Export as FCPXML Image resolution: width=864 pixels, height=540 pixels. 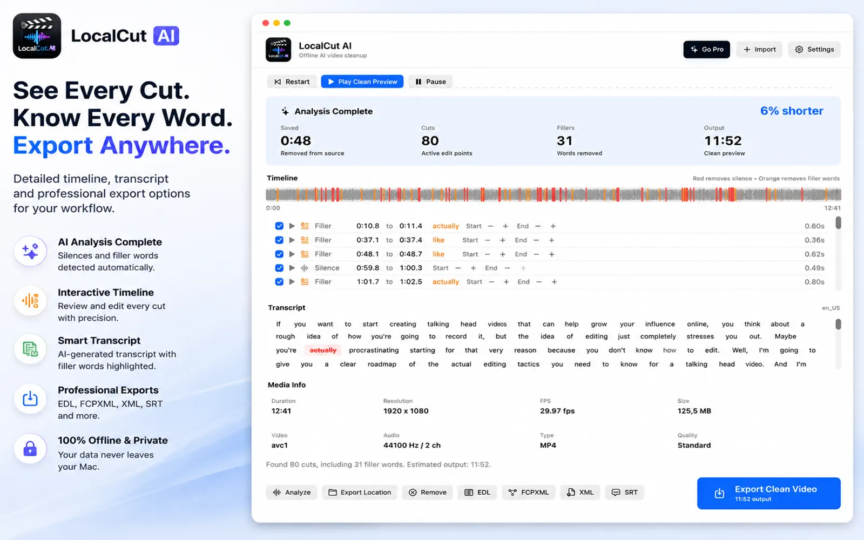pos(529,492)
